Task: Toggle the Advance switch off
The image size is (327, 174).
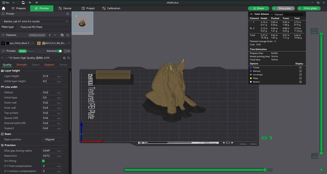Action: click(60, 51)
